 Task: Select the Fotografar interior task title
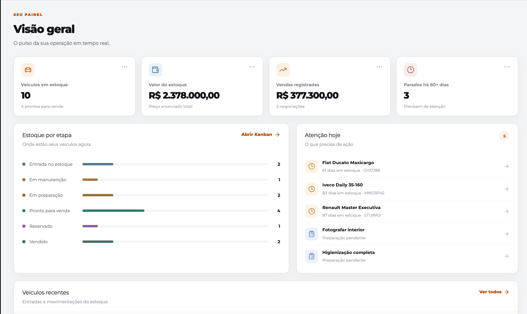[x=343, y=230]
